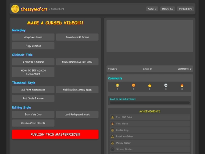205x154 pixels.
Task: Click the thumbs up emoji reaction
Action: (150, 86)
